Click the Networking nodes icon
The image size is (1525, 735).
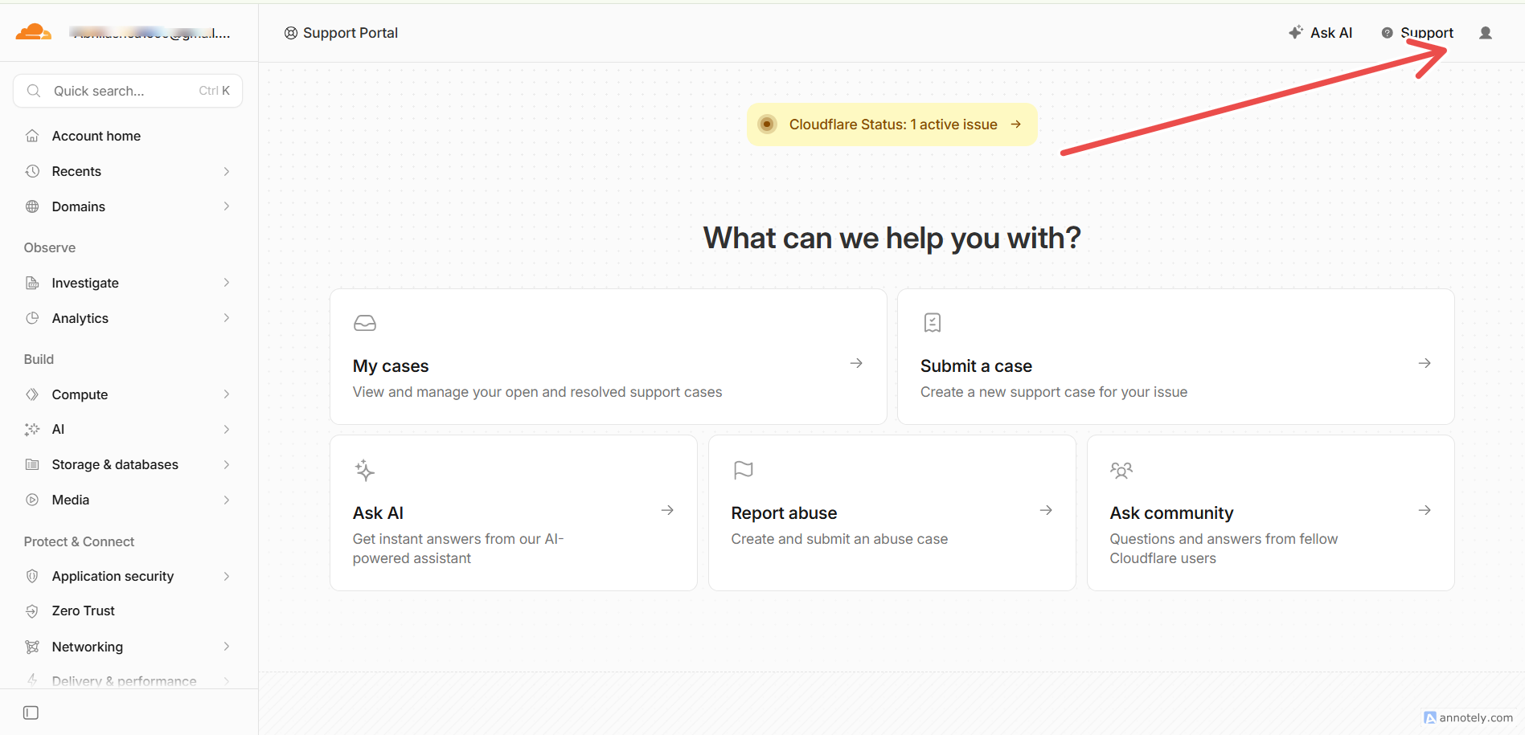point(32,647)
